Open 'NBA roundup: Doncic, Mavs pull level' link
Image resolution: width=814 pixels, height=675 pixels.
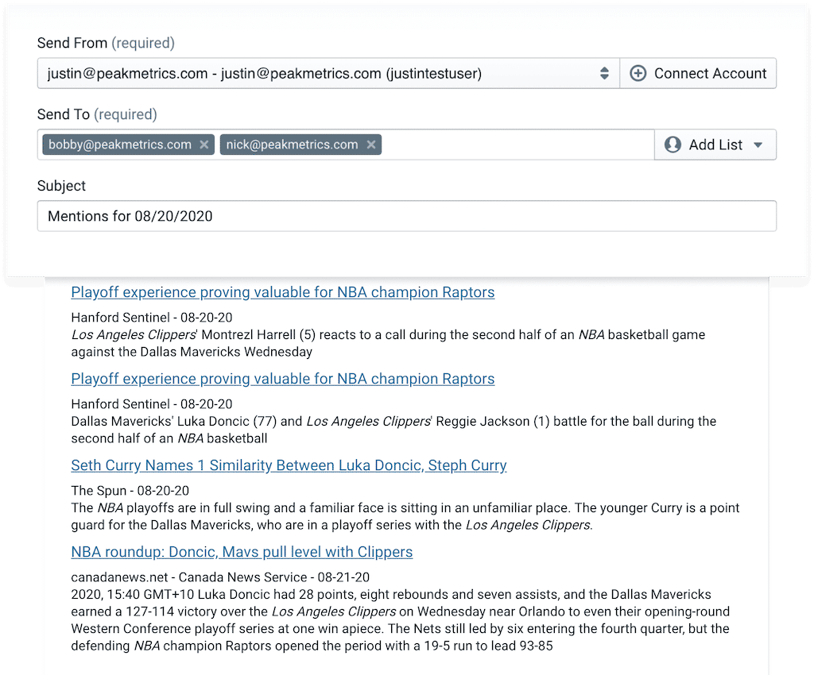[x=242, y=552]
